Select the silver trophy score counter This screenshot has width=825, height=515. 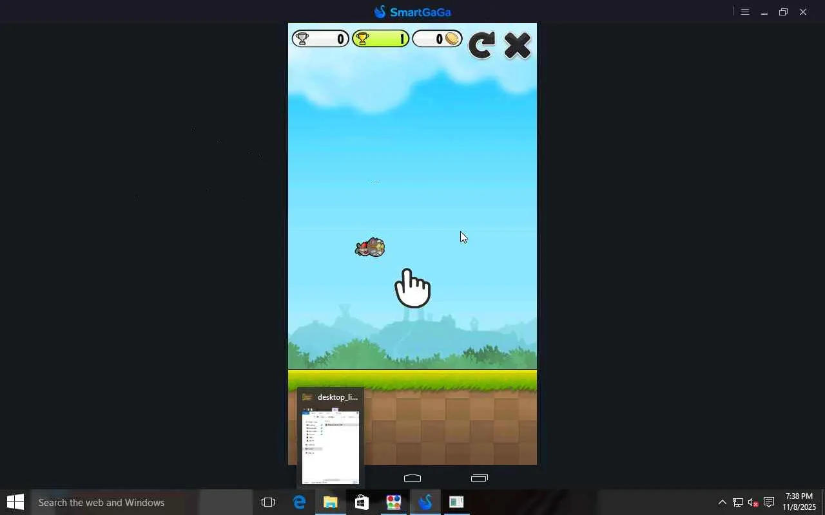320,39
